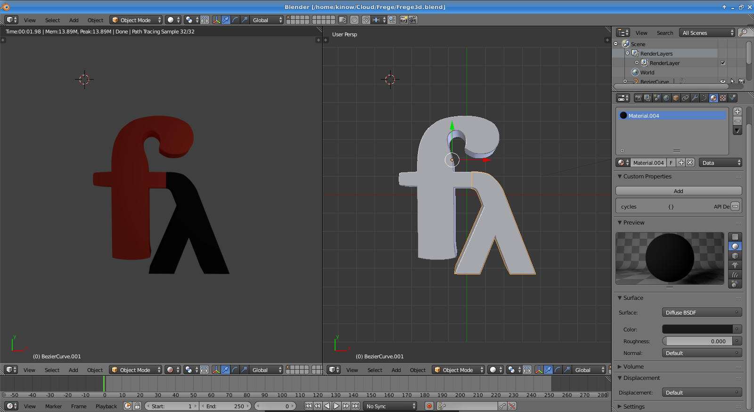Toggle snap magnet icon in top header

pos(366,20)
